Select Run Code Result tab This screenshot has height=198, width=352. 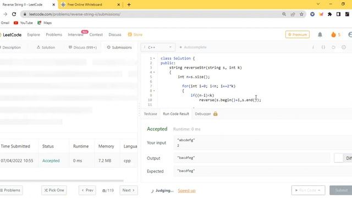pos(176,114)
